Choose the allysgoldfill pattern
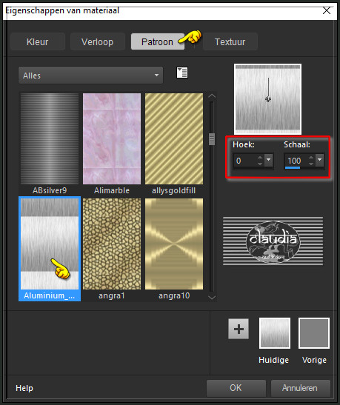340x405 pixels. 174,138
